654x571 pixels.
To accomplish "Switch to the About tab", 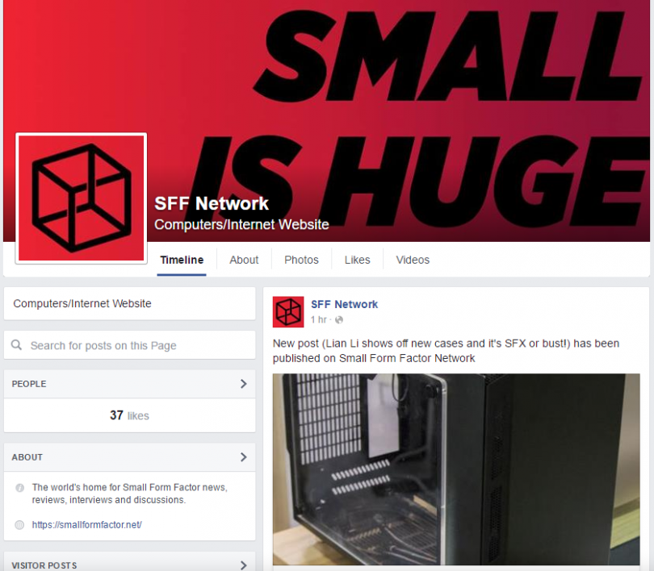I will pos(244,260).
